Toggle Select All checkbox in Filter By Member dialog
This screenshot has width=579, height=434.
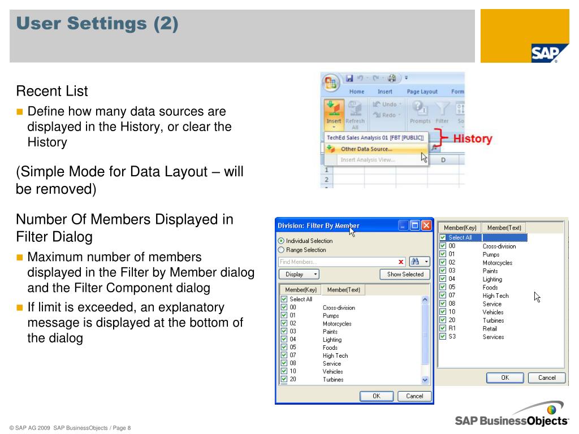[284, 299]
